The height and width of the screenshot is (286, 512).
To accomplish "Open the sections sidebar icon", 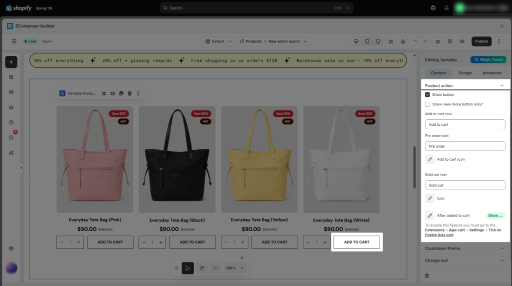I will point(11,92).
